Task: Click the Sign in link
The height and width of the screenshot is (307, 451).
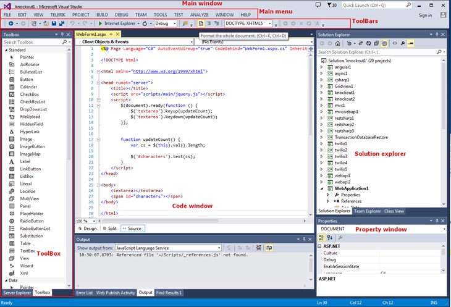Action: tap(425, 15)
